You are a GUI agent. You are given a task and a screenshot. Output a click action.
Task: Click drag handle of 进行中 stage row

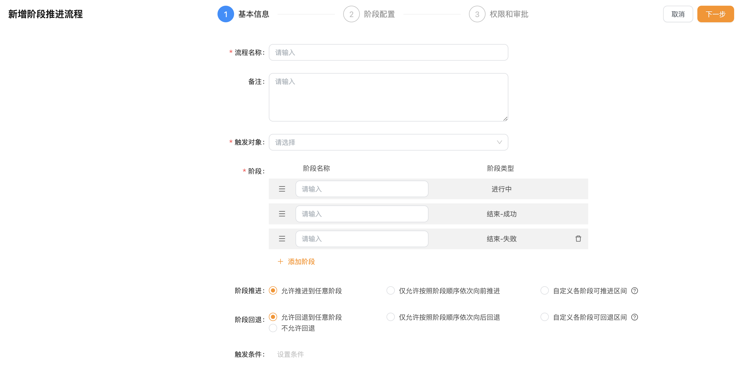[282, 189]
